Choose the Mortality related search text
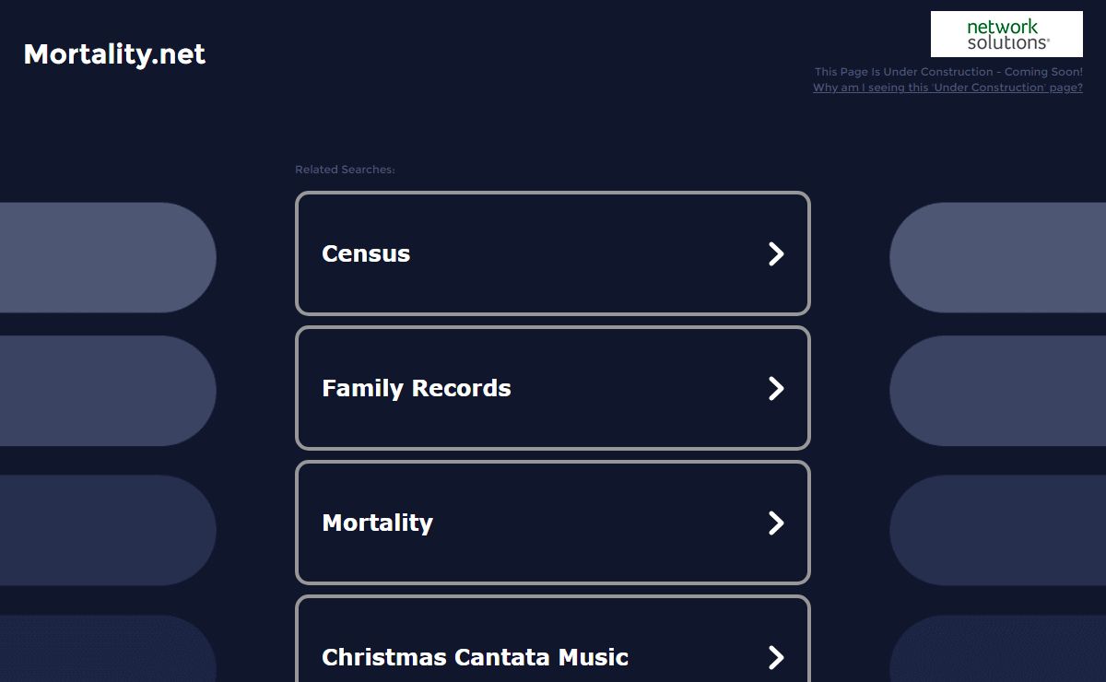 (377, 523)
